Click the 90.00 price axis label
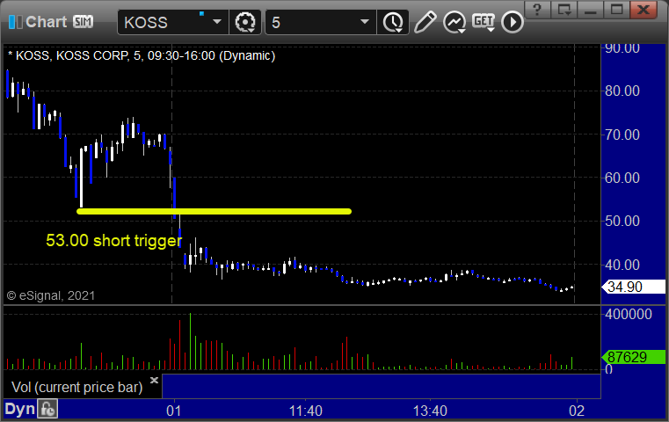Viewport: 669px width, 422px height. pos(622,47)
